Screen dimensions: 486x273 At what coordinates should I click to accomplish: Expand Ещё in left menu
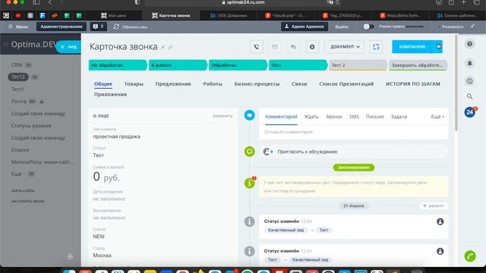pyautogui.click(x=17, y=174)
